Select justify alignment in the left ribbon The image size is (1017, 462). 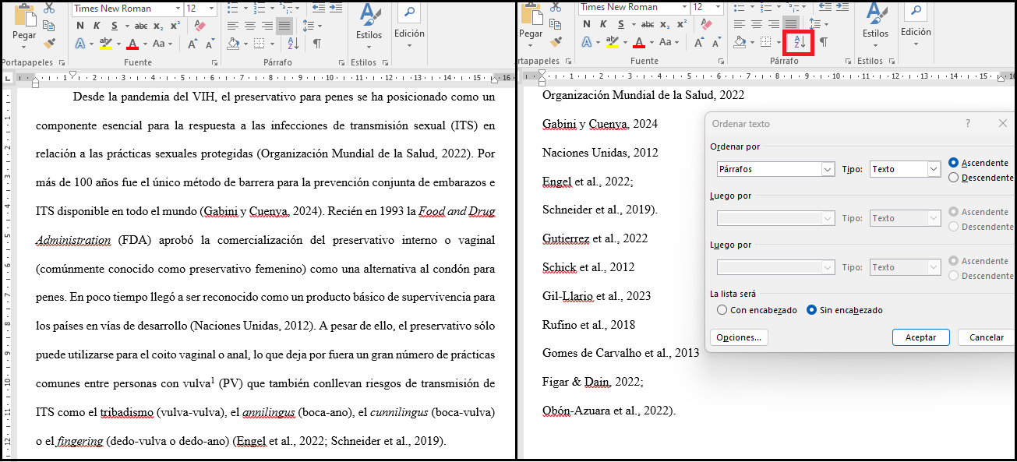(x=284, y=26)
